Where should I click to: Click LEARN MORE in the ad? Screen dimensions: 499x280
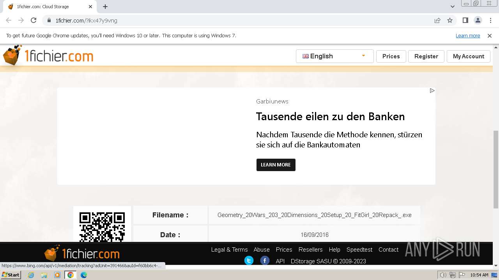[276, 165]
